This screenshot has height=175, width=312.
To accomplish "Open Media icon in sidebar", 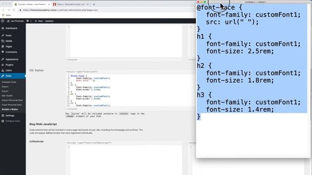I will pos(3,41).
